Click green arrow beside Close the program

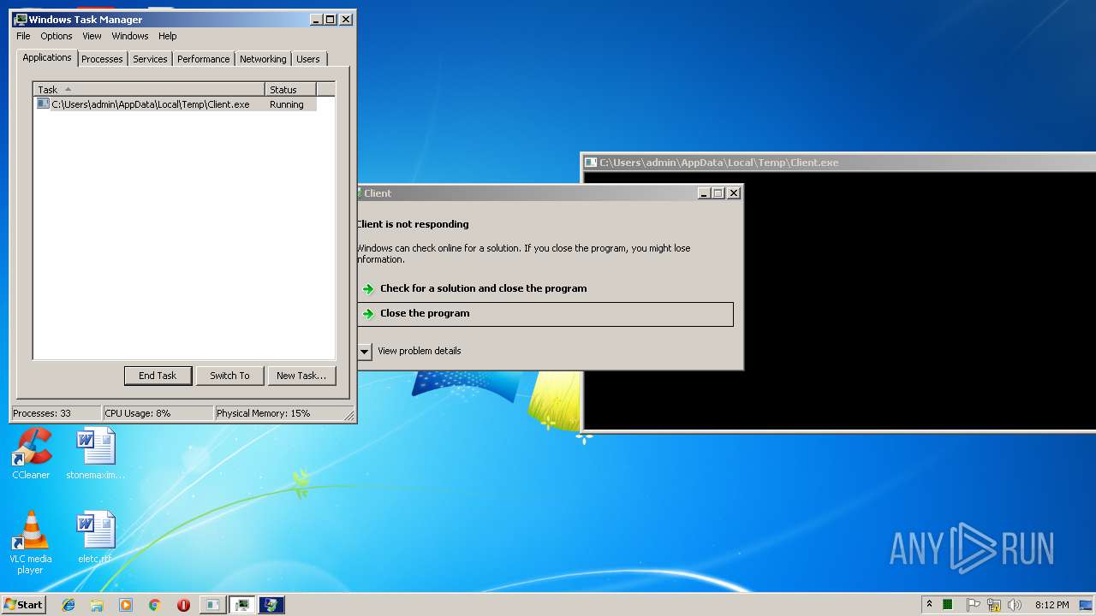368,314
